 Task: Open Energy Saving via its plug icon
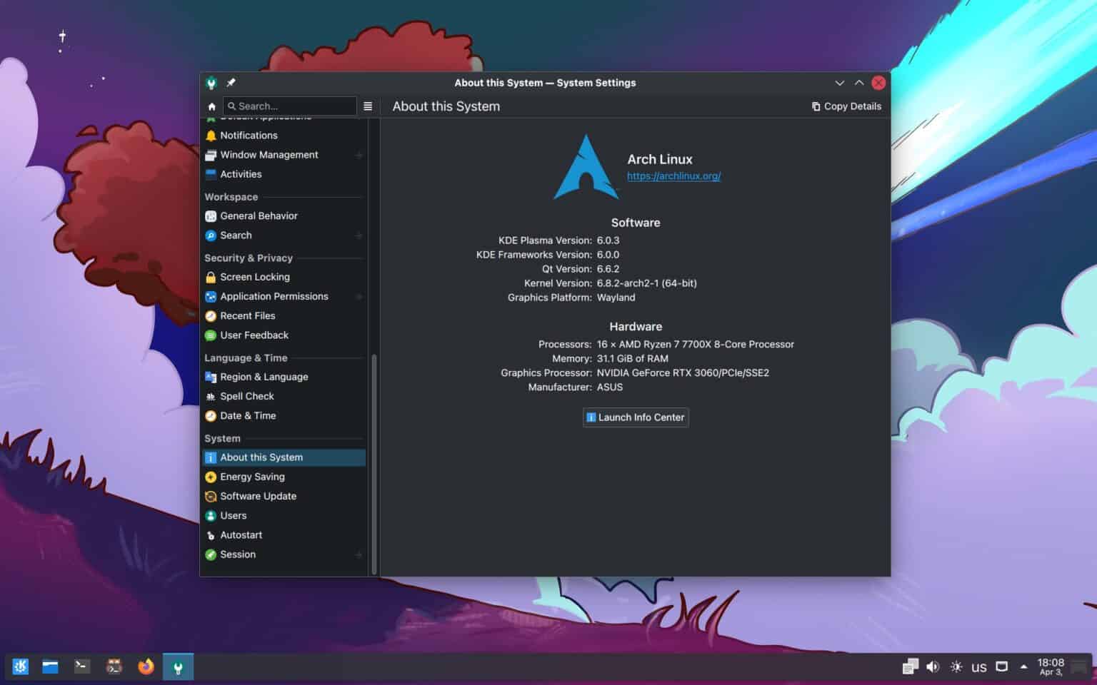[x=211, y=477]
